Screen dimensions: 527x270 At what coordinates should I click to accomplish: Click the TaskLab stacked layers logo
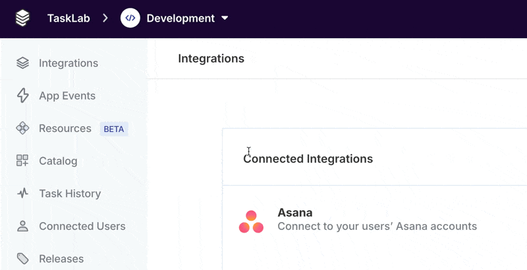pos(23,18)
